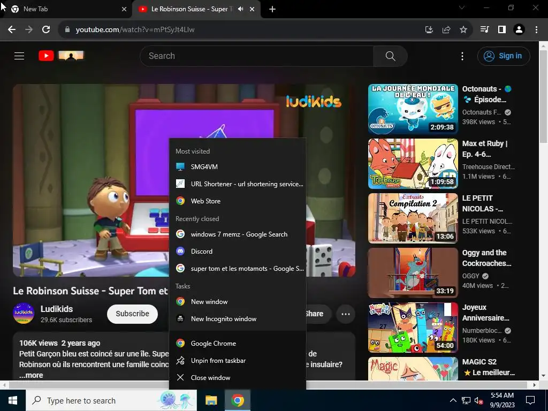Screen dimensions: 548x411
Task: Open the install/download page icon in address bar
Action: [429, 30]
